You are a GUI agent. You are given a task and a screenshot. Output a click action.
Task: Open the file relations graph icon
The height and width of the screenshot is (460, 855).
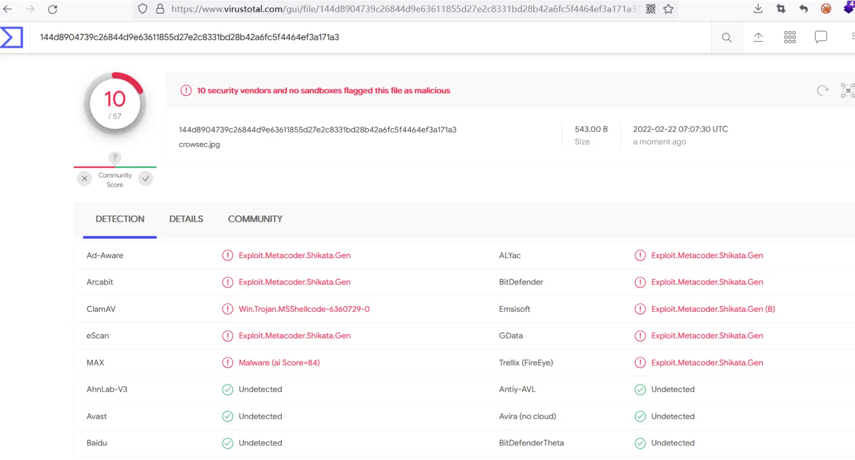pos(848,90)
